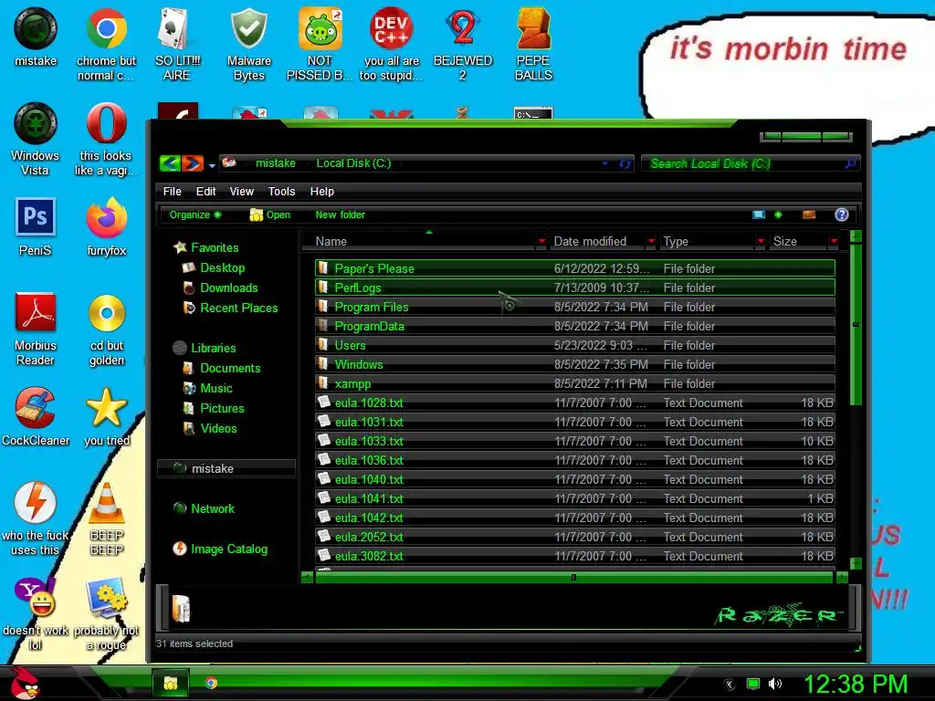Select Downloads in navigation pane

pos(228,288)
